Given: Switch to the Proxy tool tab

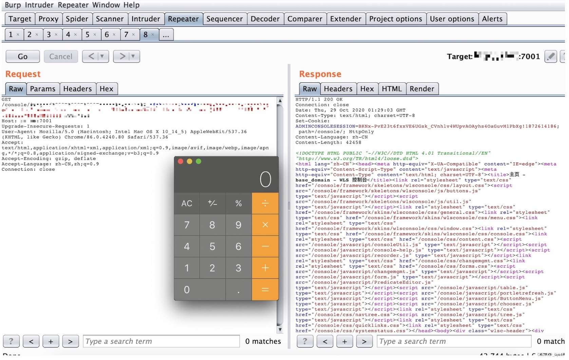Looking at the screenshot, I should click(x=49, y=19).
